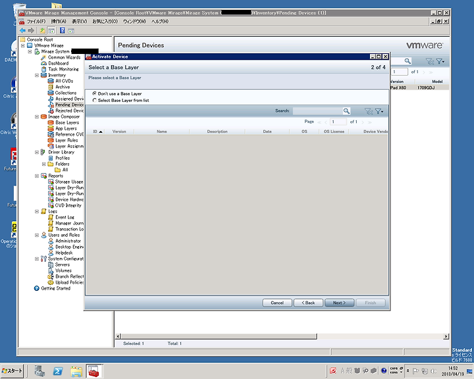Viewport: 474px width, 379px height.
Task: Click the < Back button
Action: 308,303
